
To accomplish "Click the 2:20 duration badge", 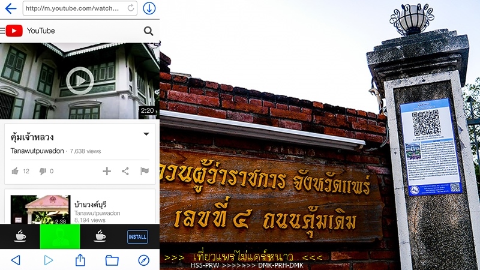I will (x=147, y=110).
